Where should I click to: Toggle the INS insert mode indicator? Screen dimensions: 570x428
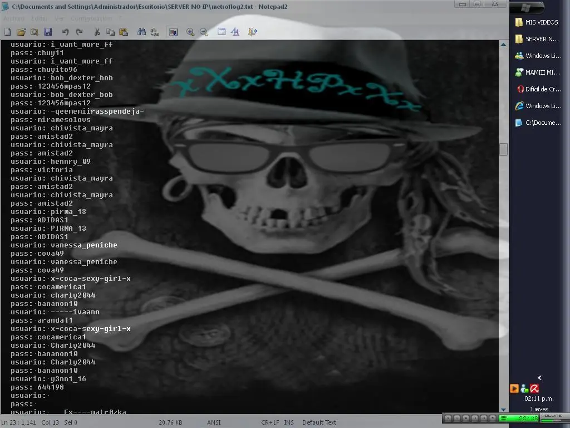click(289, 422)
